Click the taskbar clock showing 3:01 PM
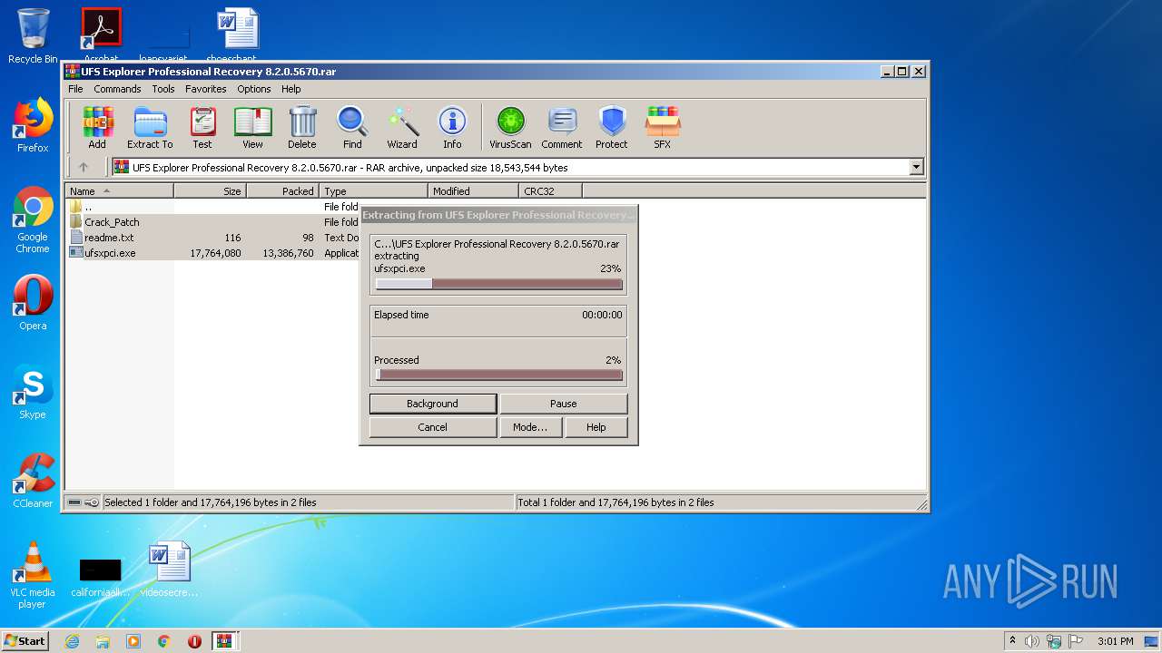Viewport: 1162px width, 653px height. coord(1115,641)
